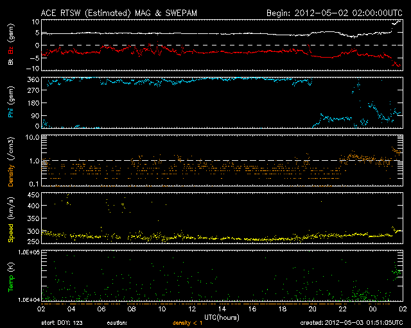Viewport: 411px width, 328px height.
Task: Select the "08" hour tick on the x-axis
Action: click(x=132, y=309)
